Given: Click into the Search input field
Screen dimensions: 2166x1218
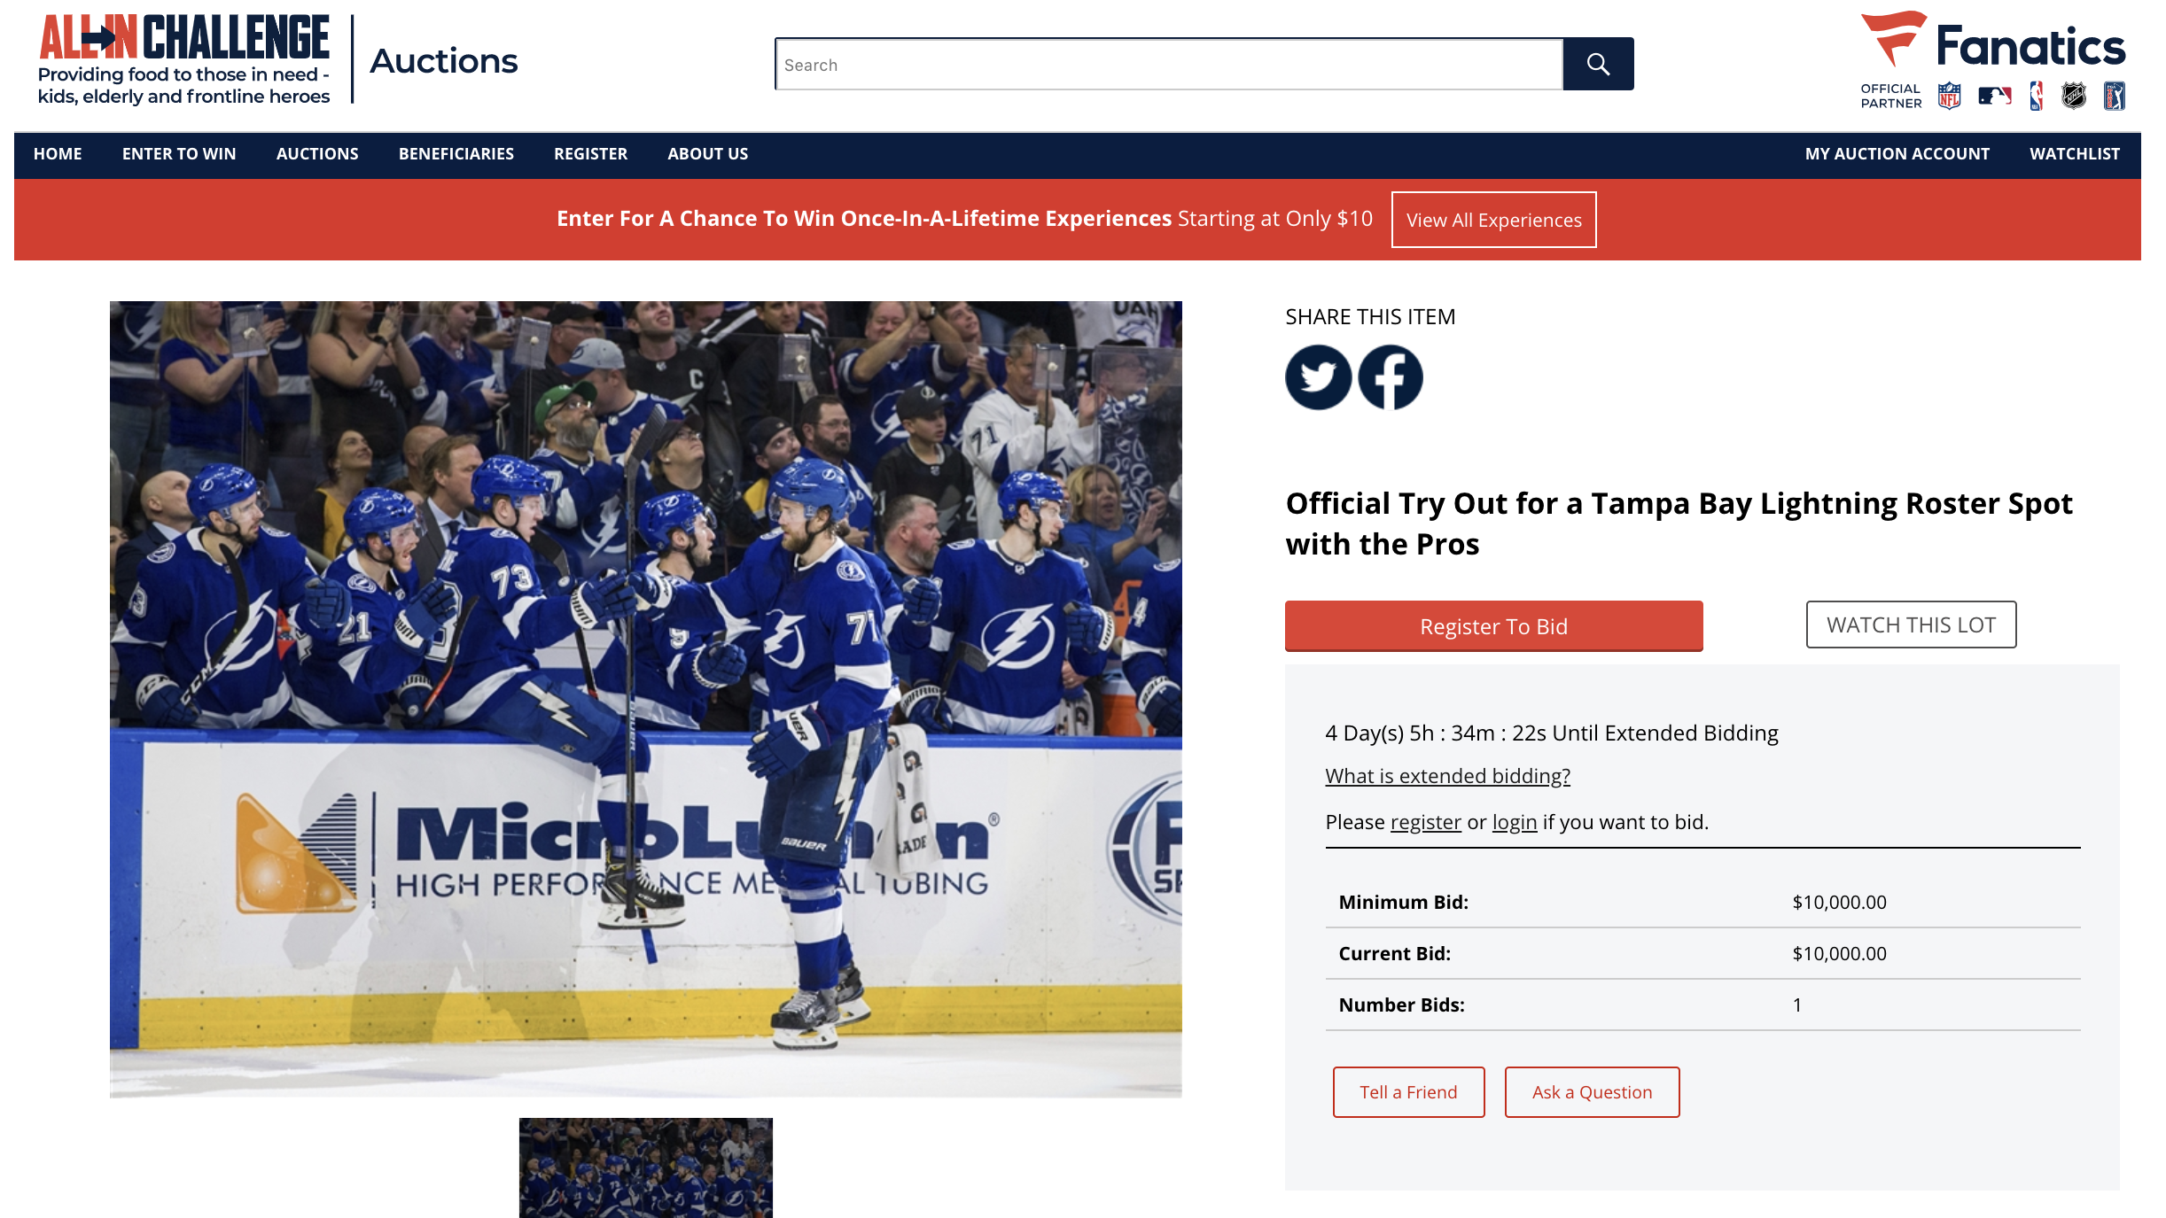Looking at the screenshot, I should tap(1168, 64).
